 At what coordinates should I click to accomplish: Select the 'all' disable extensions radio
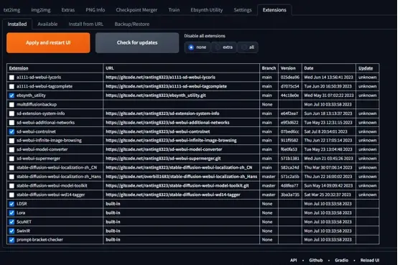(248, 47)
